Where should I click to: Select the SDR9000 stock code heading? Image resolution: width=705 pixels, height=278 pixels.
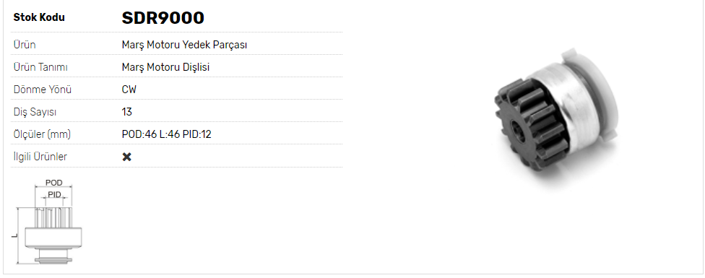163,17
